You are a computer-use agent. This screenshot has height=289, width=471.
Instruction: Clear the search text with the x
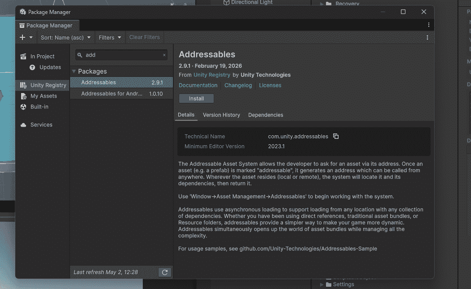click(x=164, y=55)
